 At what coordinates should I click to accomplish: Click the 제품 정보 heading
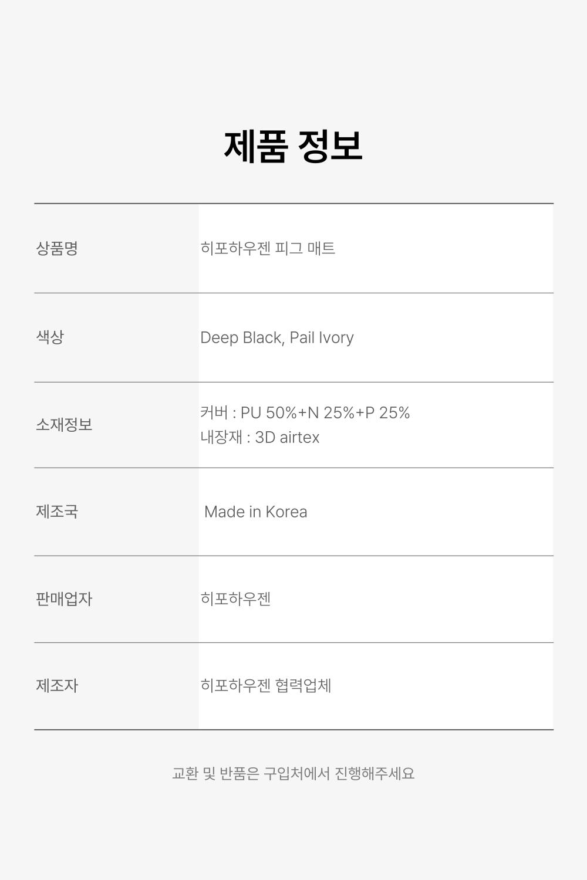[x=293, y=146]
